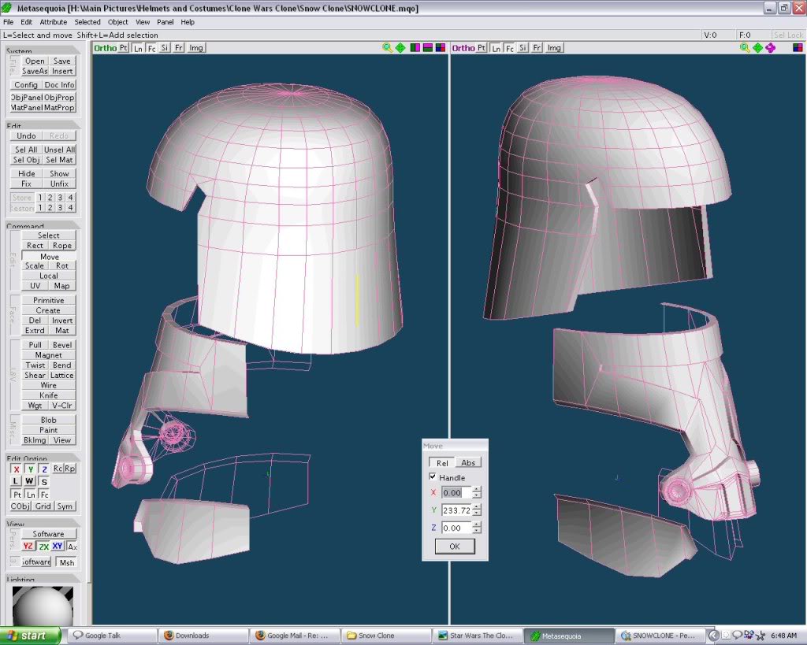Click the Sel All button
The width and height of the screenshot is (807, 645).
pos(26,149)
